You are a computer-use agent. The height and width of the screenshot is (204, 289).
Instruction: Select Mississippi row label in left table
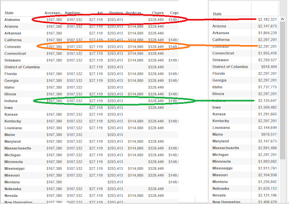pos(14,168)
